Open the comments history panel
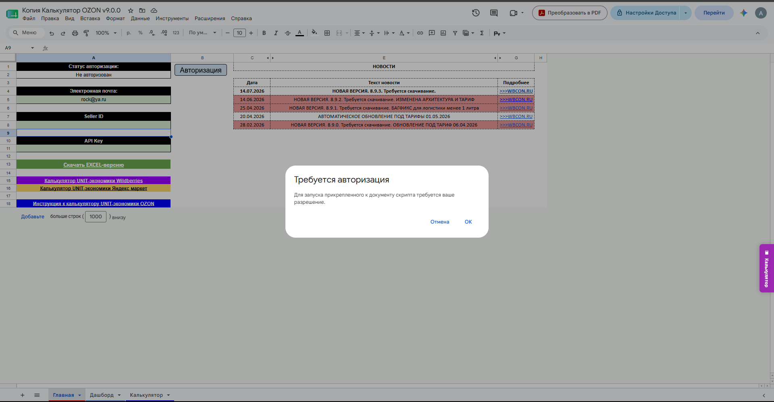The image size is (774, 402). [494, 13]
